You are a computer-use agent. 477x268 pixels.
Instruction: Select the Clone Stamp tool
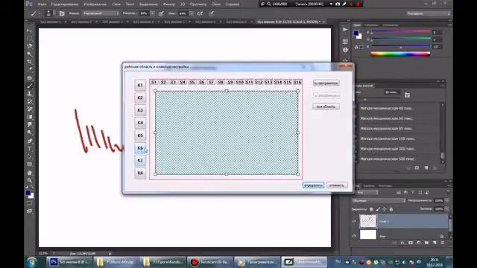(30, 94)
